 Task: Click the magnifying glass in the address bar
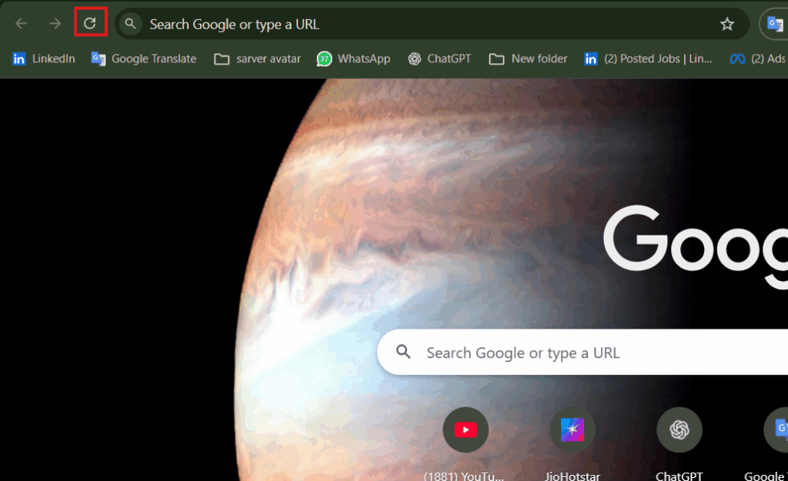click(x=129, y=23)
